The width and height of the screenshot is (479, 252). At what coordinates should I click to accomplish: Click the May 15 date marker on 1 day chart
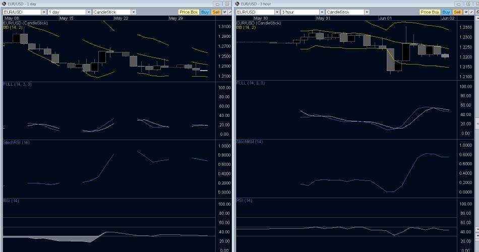click(66, 18)
